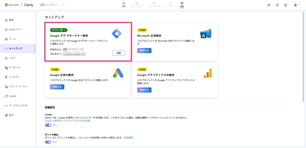Image resolution: width=306 pixels, height=148 pixels.
Task: Open the 設定 (Settings) gear tab
Action: click(182, 4)
